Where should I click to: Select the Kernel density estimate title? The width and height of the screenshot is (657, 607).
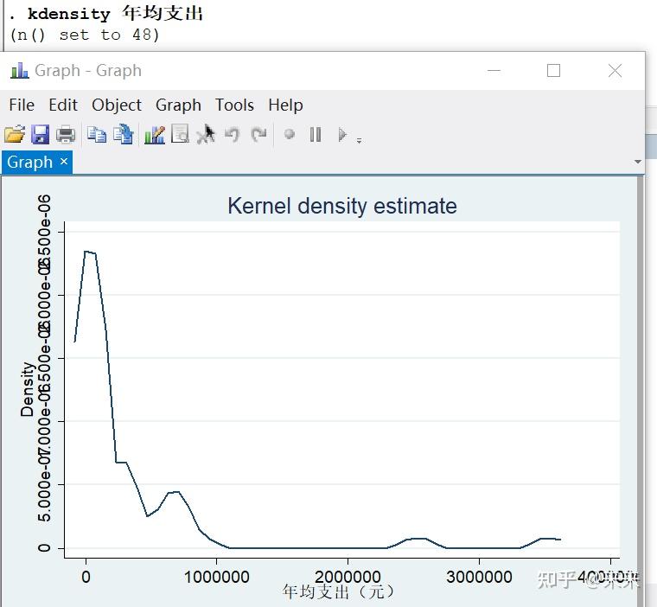[342, 206]
